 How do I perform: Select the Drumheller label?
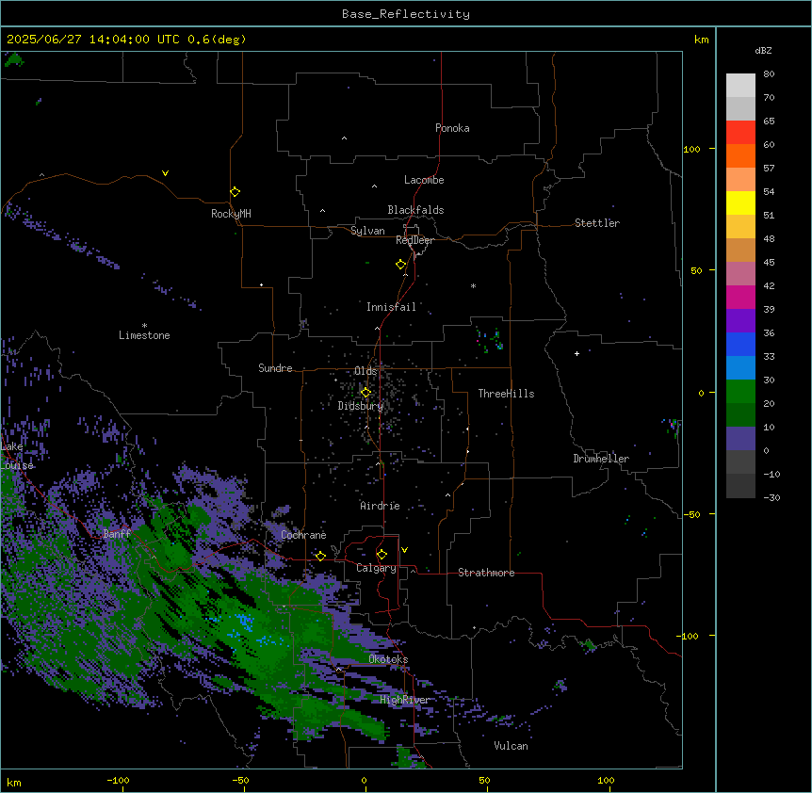click(601, 459)
